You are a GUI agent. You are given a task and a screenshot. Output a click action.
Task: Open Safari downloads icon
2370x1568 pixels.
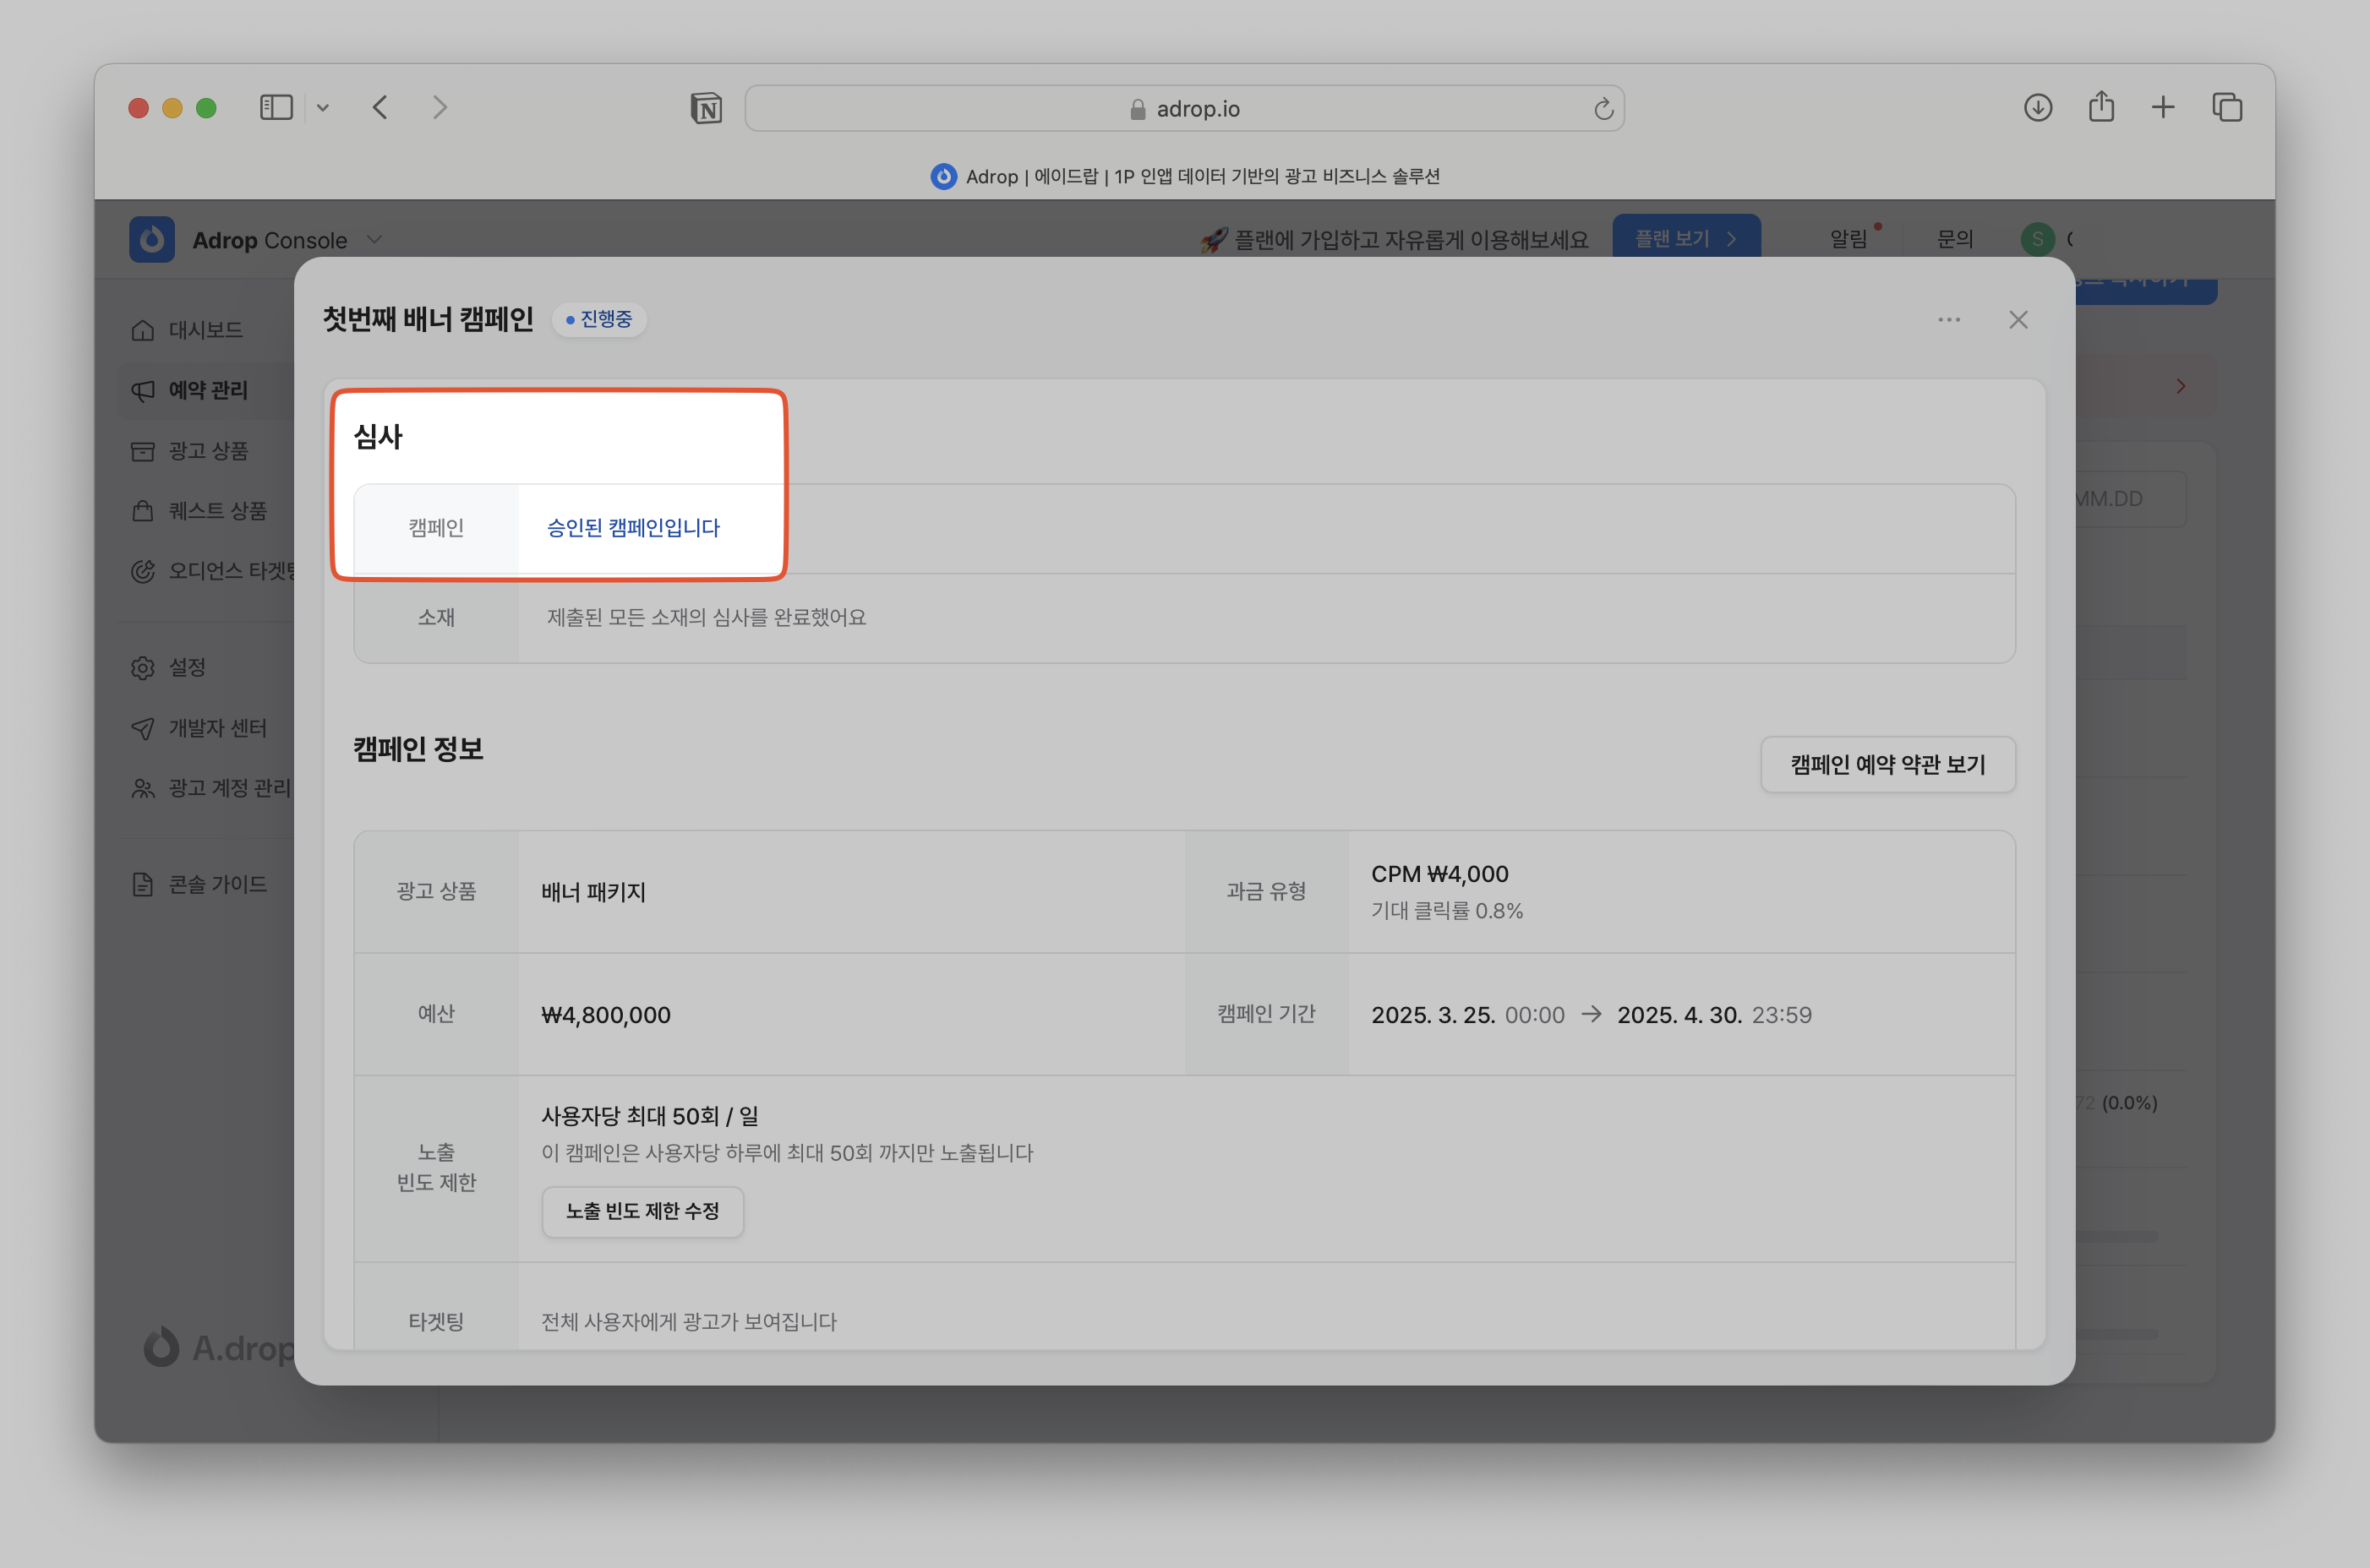(2038, 107)
